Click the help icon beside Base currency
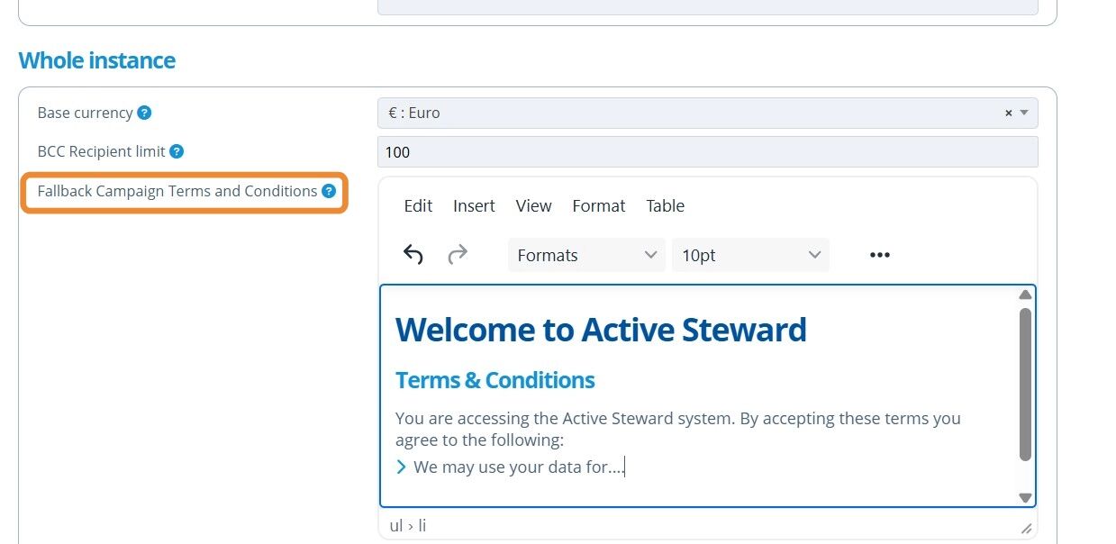The height and width of the screenshot is (544, 1116). (144, 113)
